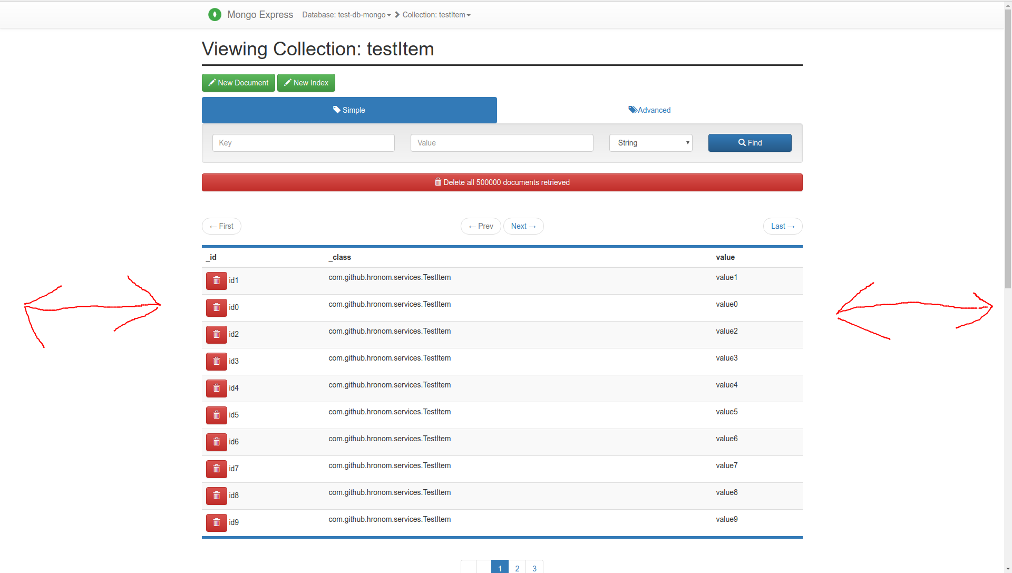The width and height of the screenshot is (1012, 573).
Task: Click trash icon for row id5
Action: tap(216, 415)
